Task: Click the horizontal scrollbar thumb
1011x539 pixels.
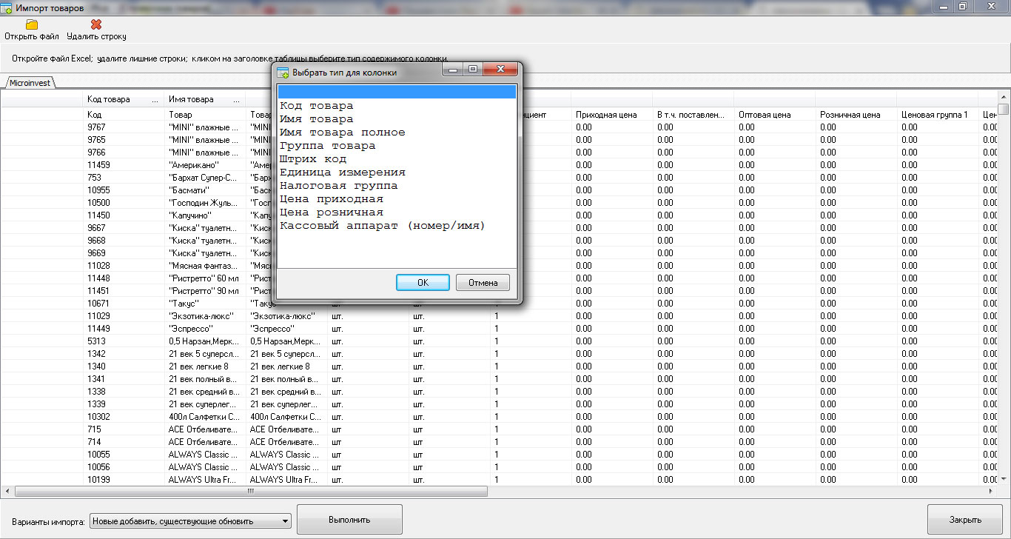Action: pos(251,491)
